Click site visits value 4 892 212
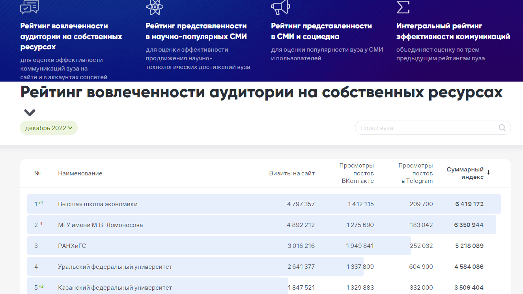 [301, 225]
